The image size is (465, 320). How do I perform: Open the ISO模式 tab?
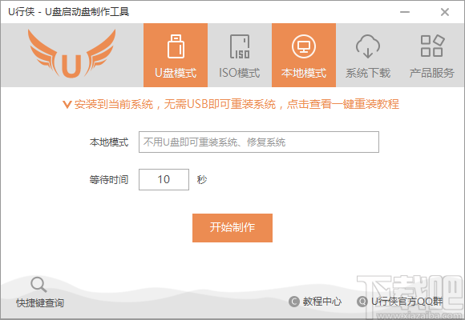tap(240, 55)
